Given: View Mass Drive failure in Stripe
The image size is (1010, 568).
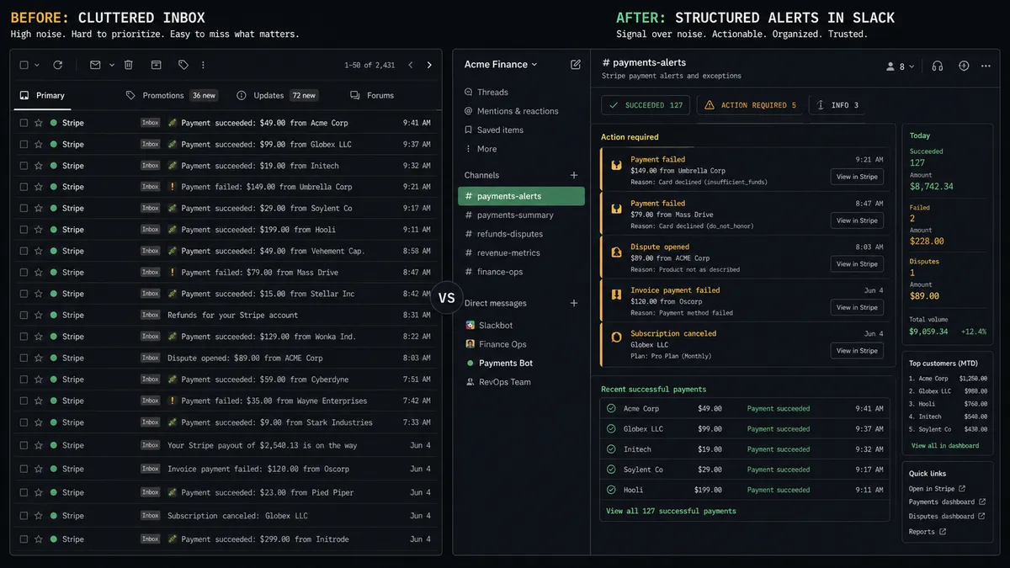Looking at the screenshot, I should pos(857,220).
